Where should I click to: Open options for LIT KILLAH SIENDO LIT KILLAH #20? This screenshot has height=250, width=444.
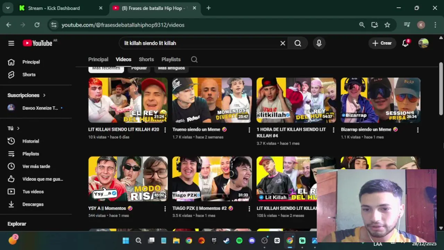[x=165, y=130]
